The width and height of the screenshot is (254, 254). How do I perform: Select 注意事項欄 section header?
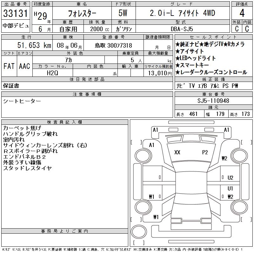pos(87,94)
